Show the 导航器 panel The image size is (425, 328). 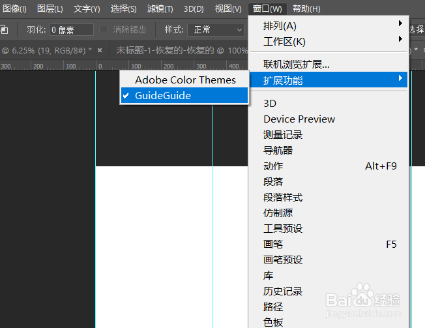[x=329, y=150]
